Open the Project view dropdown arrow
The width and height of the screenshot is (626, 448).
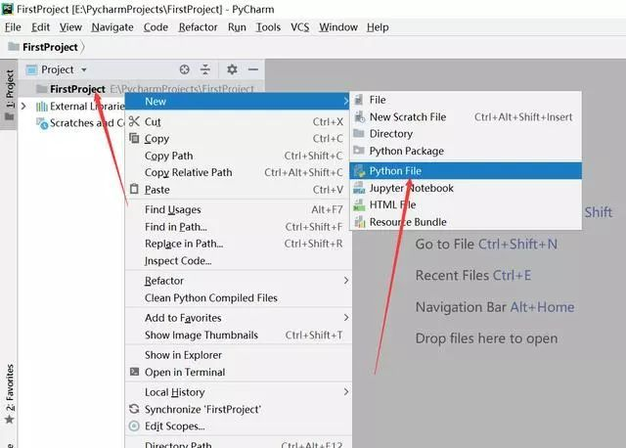pos(84,69)
